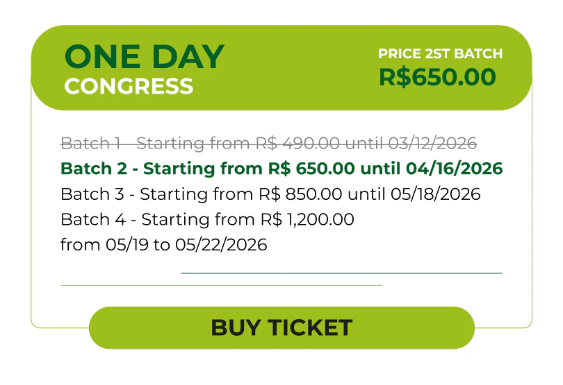Click the CONGRESS subtitle text
Screen dimensions: 563x385
tap(129, 86)
